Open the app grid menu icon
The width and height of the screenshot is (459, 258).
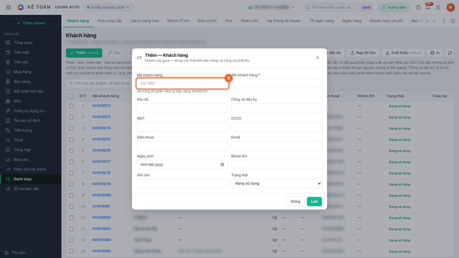[x=8, y=7]
